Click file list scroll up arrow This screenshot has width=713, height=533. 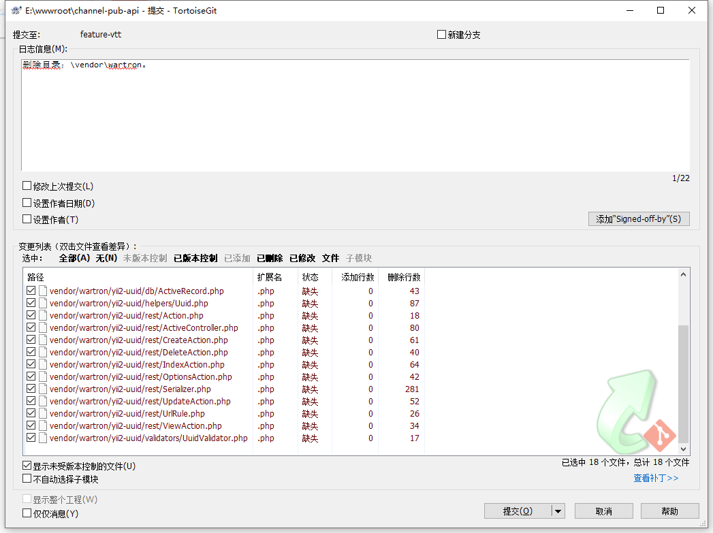683,274
